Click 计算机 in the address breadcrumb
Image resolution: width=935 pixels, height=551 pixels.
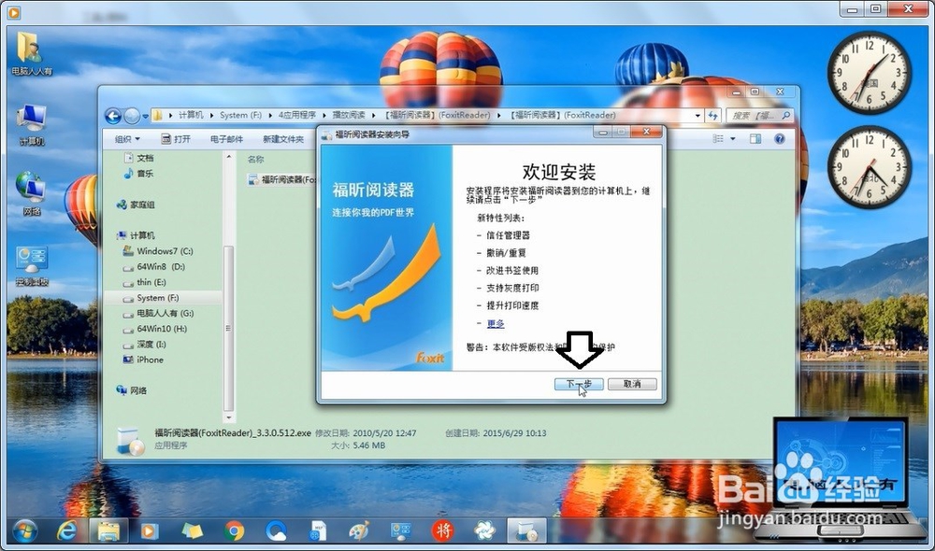click(191, 115)
